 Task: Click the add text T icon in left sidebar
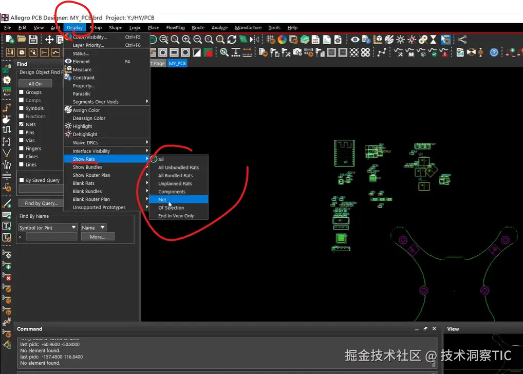7,226
